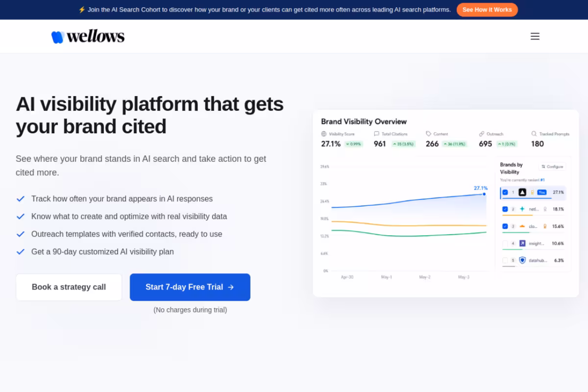588x392 pixels.
Task: Click the rank 1 brand triangle logo
Action: 522,192
